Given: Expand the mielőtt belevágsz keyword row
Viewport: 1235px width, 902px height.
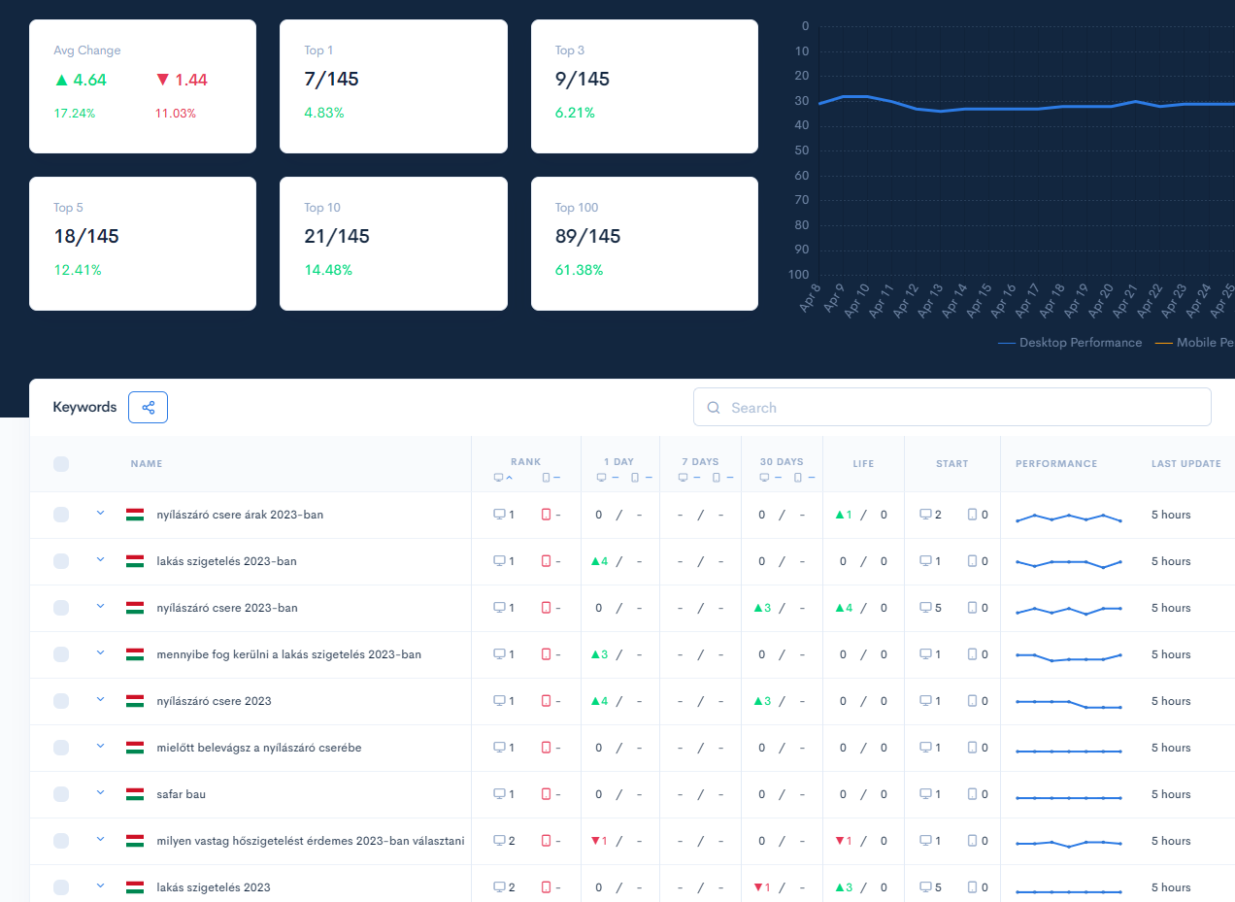Looking at the screenshot, I should tap(100, 746).
